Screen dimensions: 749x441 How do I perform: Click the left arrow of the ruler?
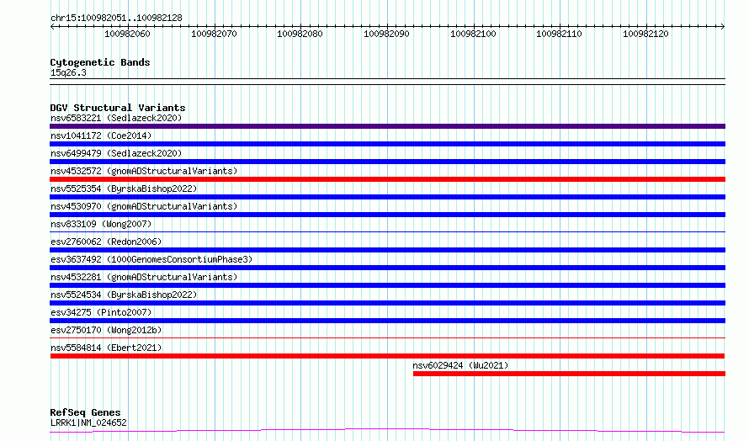click(x=52, y=26)
